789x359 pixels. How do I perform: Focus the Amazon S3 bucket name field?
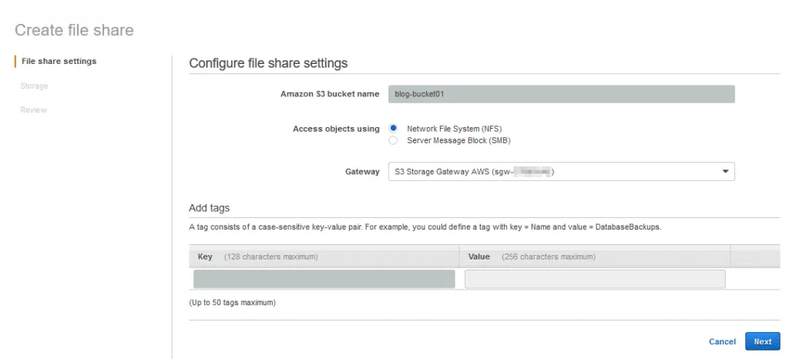pos(561,94)
